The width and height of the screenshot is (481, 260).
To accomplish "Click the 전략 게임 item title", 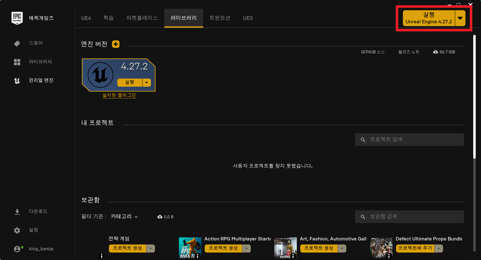I will [x=119, y=239].
